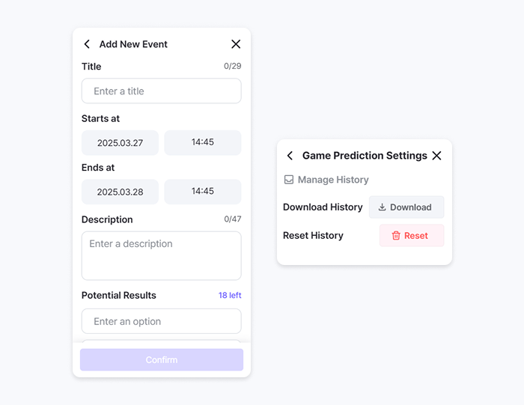Select the Manage History section label

pos(333,180)
